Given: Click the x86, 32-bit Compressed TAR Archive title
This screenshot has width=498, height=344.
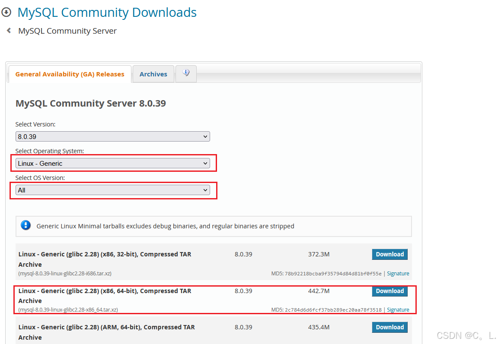Looking at the screenshot, I should (105, 259).
